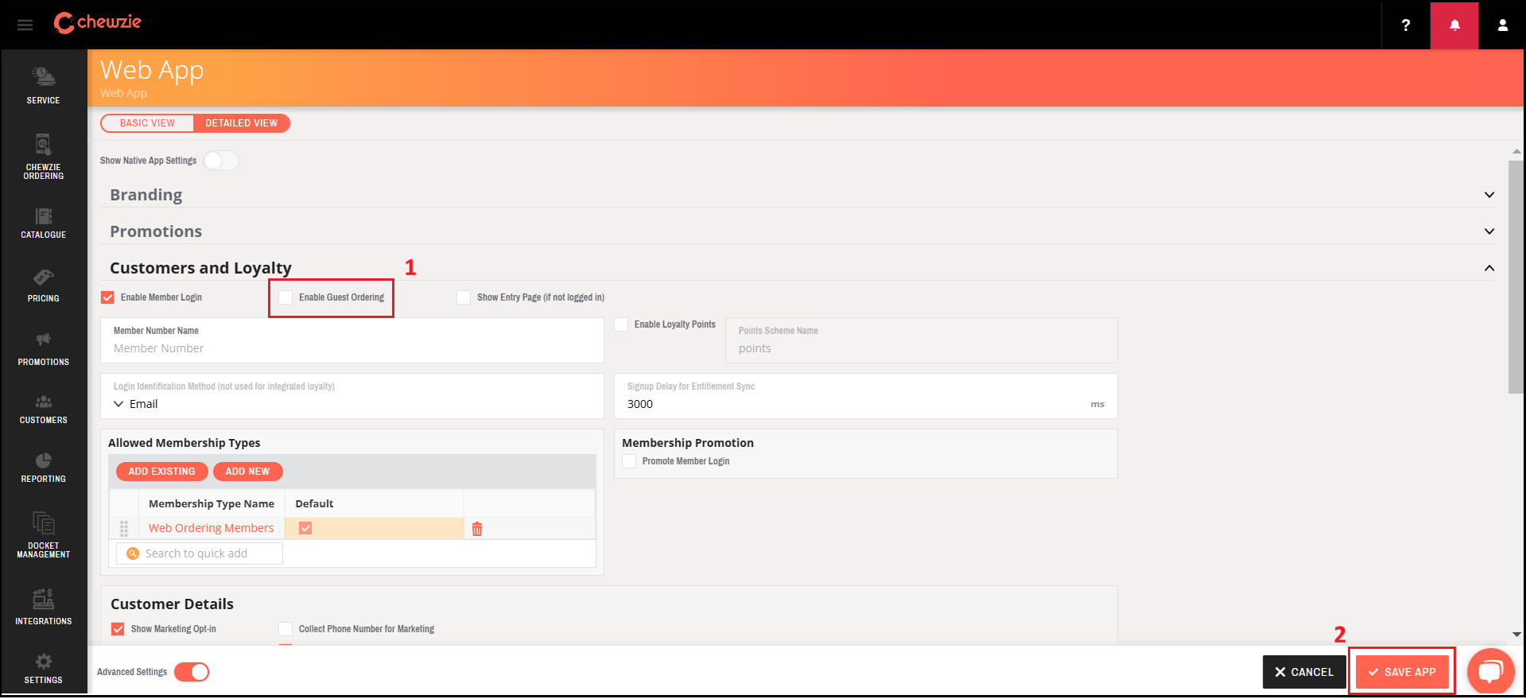The width and height of the screenshot is (1526, 699).
Task: Cancel the app changes
Action: point(1304,672)
